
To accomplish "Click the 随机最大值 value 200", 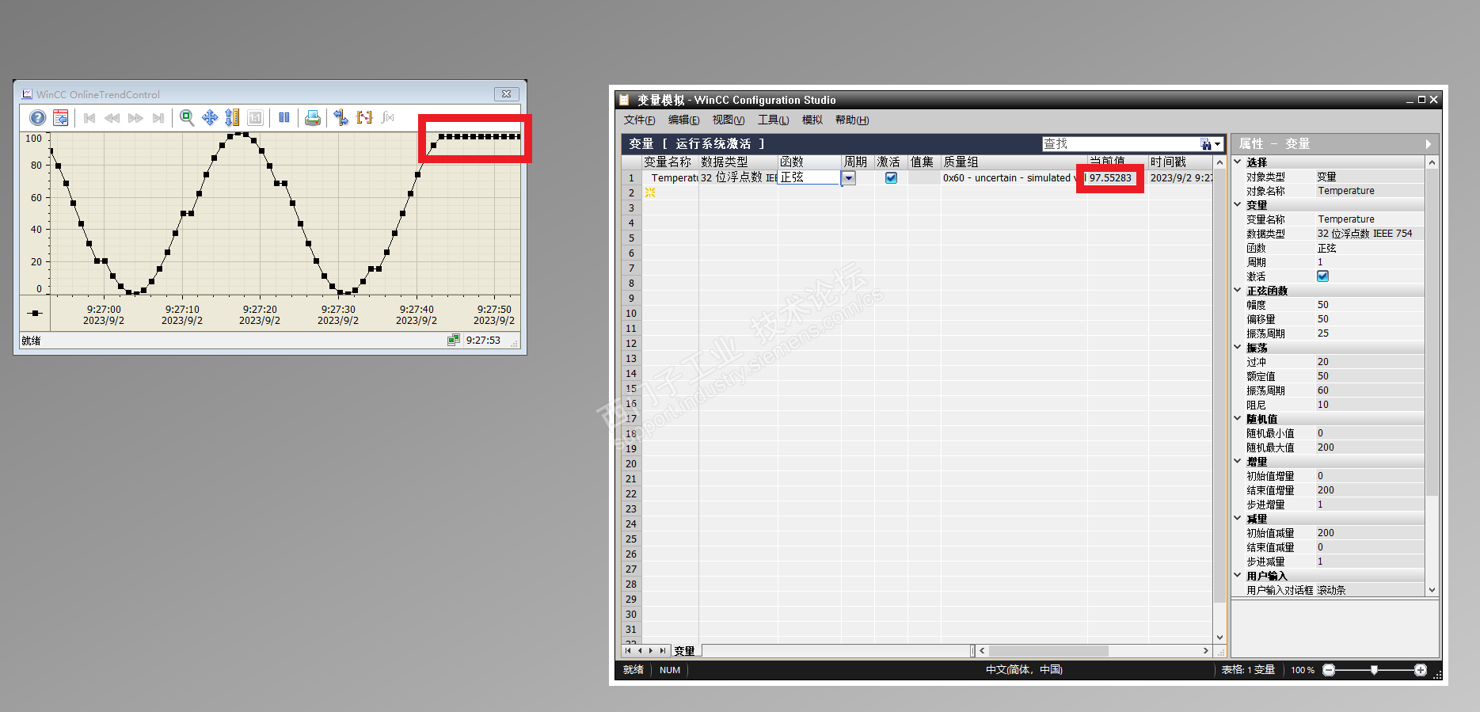I will 1370,447.
